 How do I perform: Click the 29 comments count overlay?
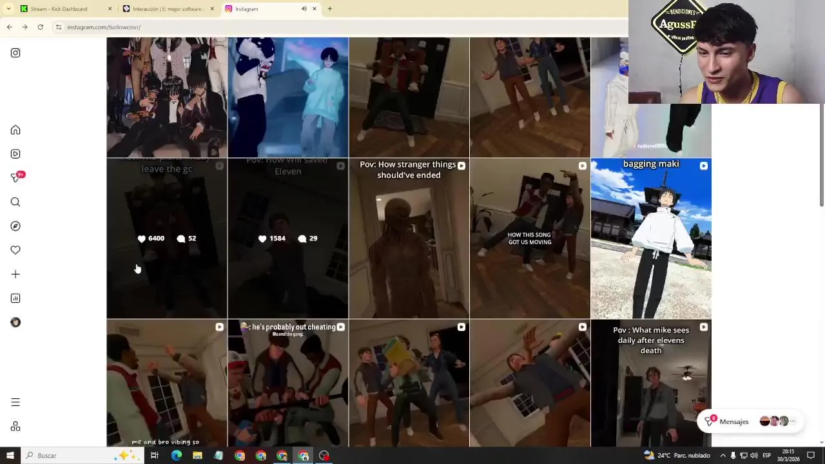(x=308, y=238)
